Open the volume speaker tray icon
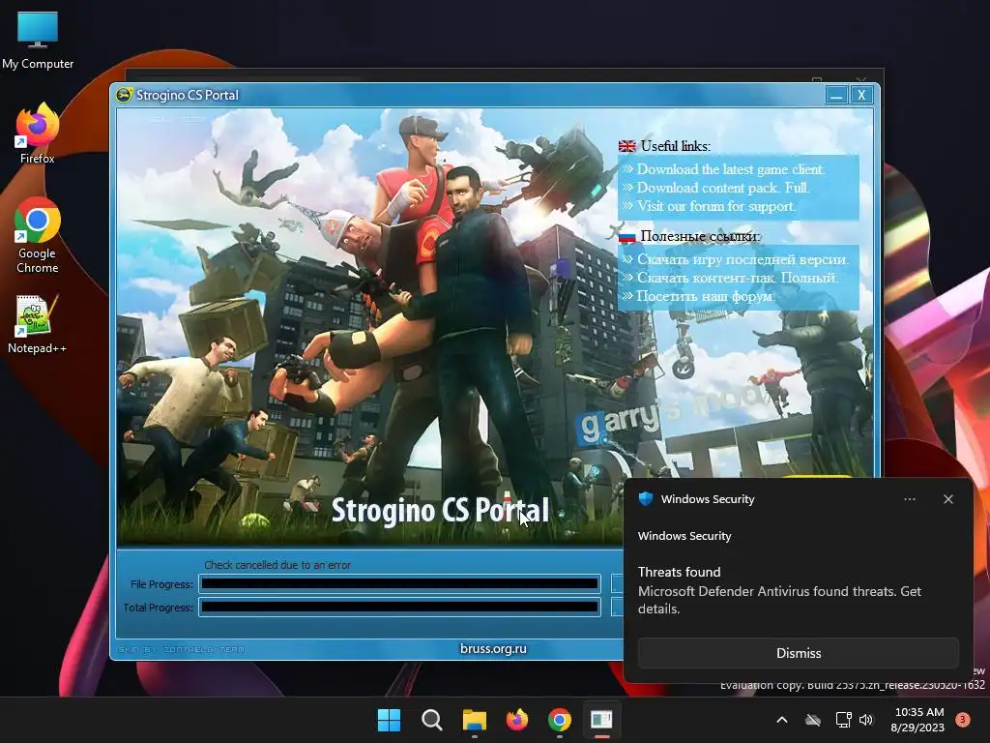This screenshot has width=990, height=743. pyautogui.click(x=866, y=720)
